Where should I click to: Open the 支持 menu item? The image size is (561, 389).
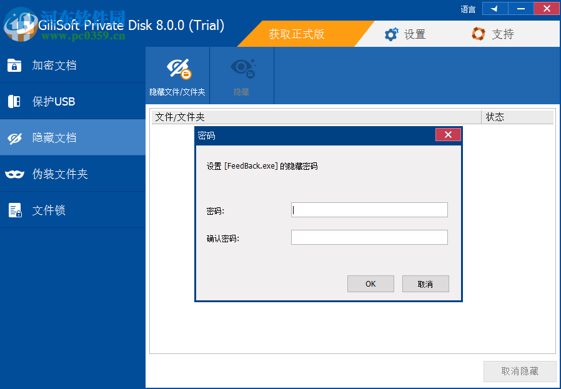[x=494, y=34]
